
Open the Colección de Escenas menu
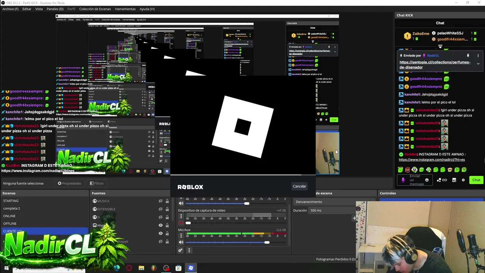pyautogui.click(x=95, y=9)
